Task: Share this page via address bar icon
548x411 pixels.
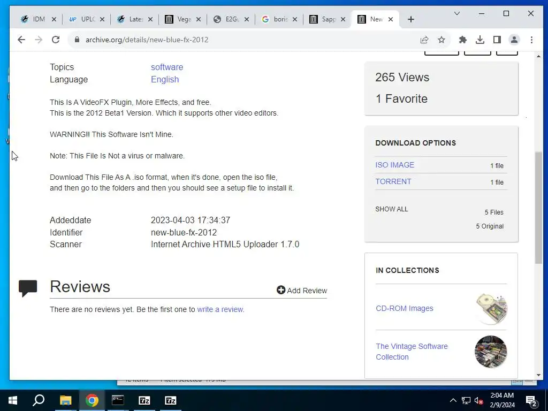Action: pos(424,40)
